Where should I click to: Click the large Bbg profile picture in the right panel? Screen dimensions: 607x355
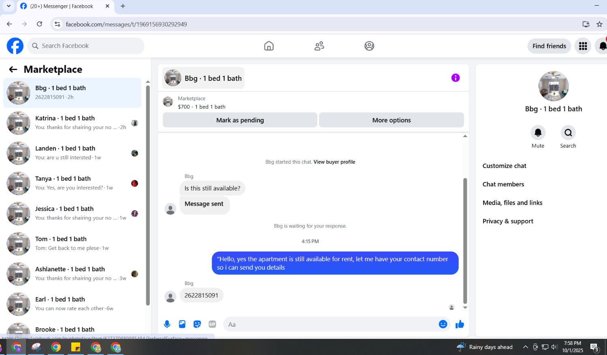[553, 86]
